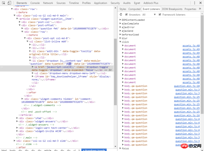Toggle the device toolbar icon
Viewport: 204px width, 151px height.
(9, 3)
